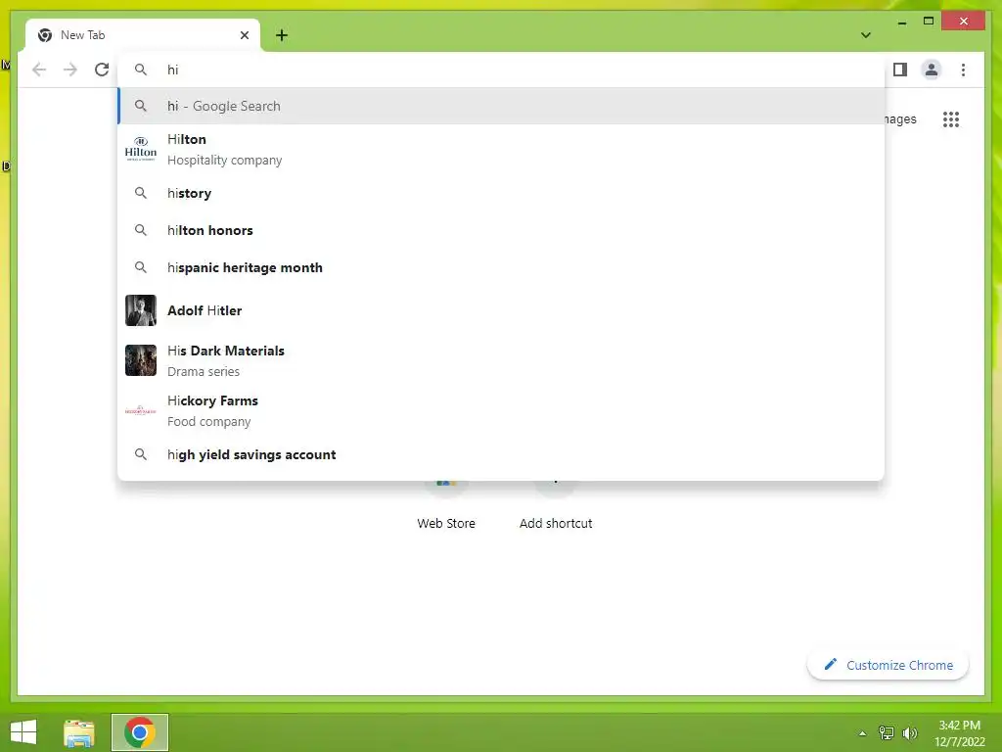Pick the 'history' search suggestion

click(x=501, y=193)
